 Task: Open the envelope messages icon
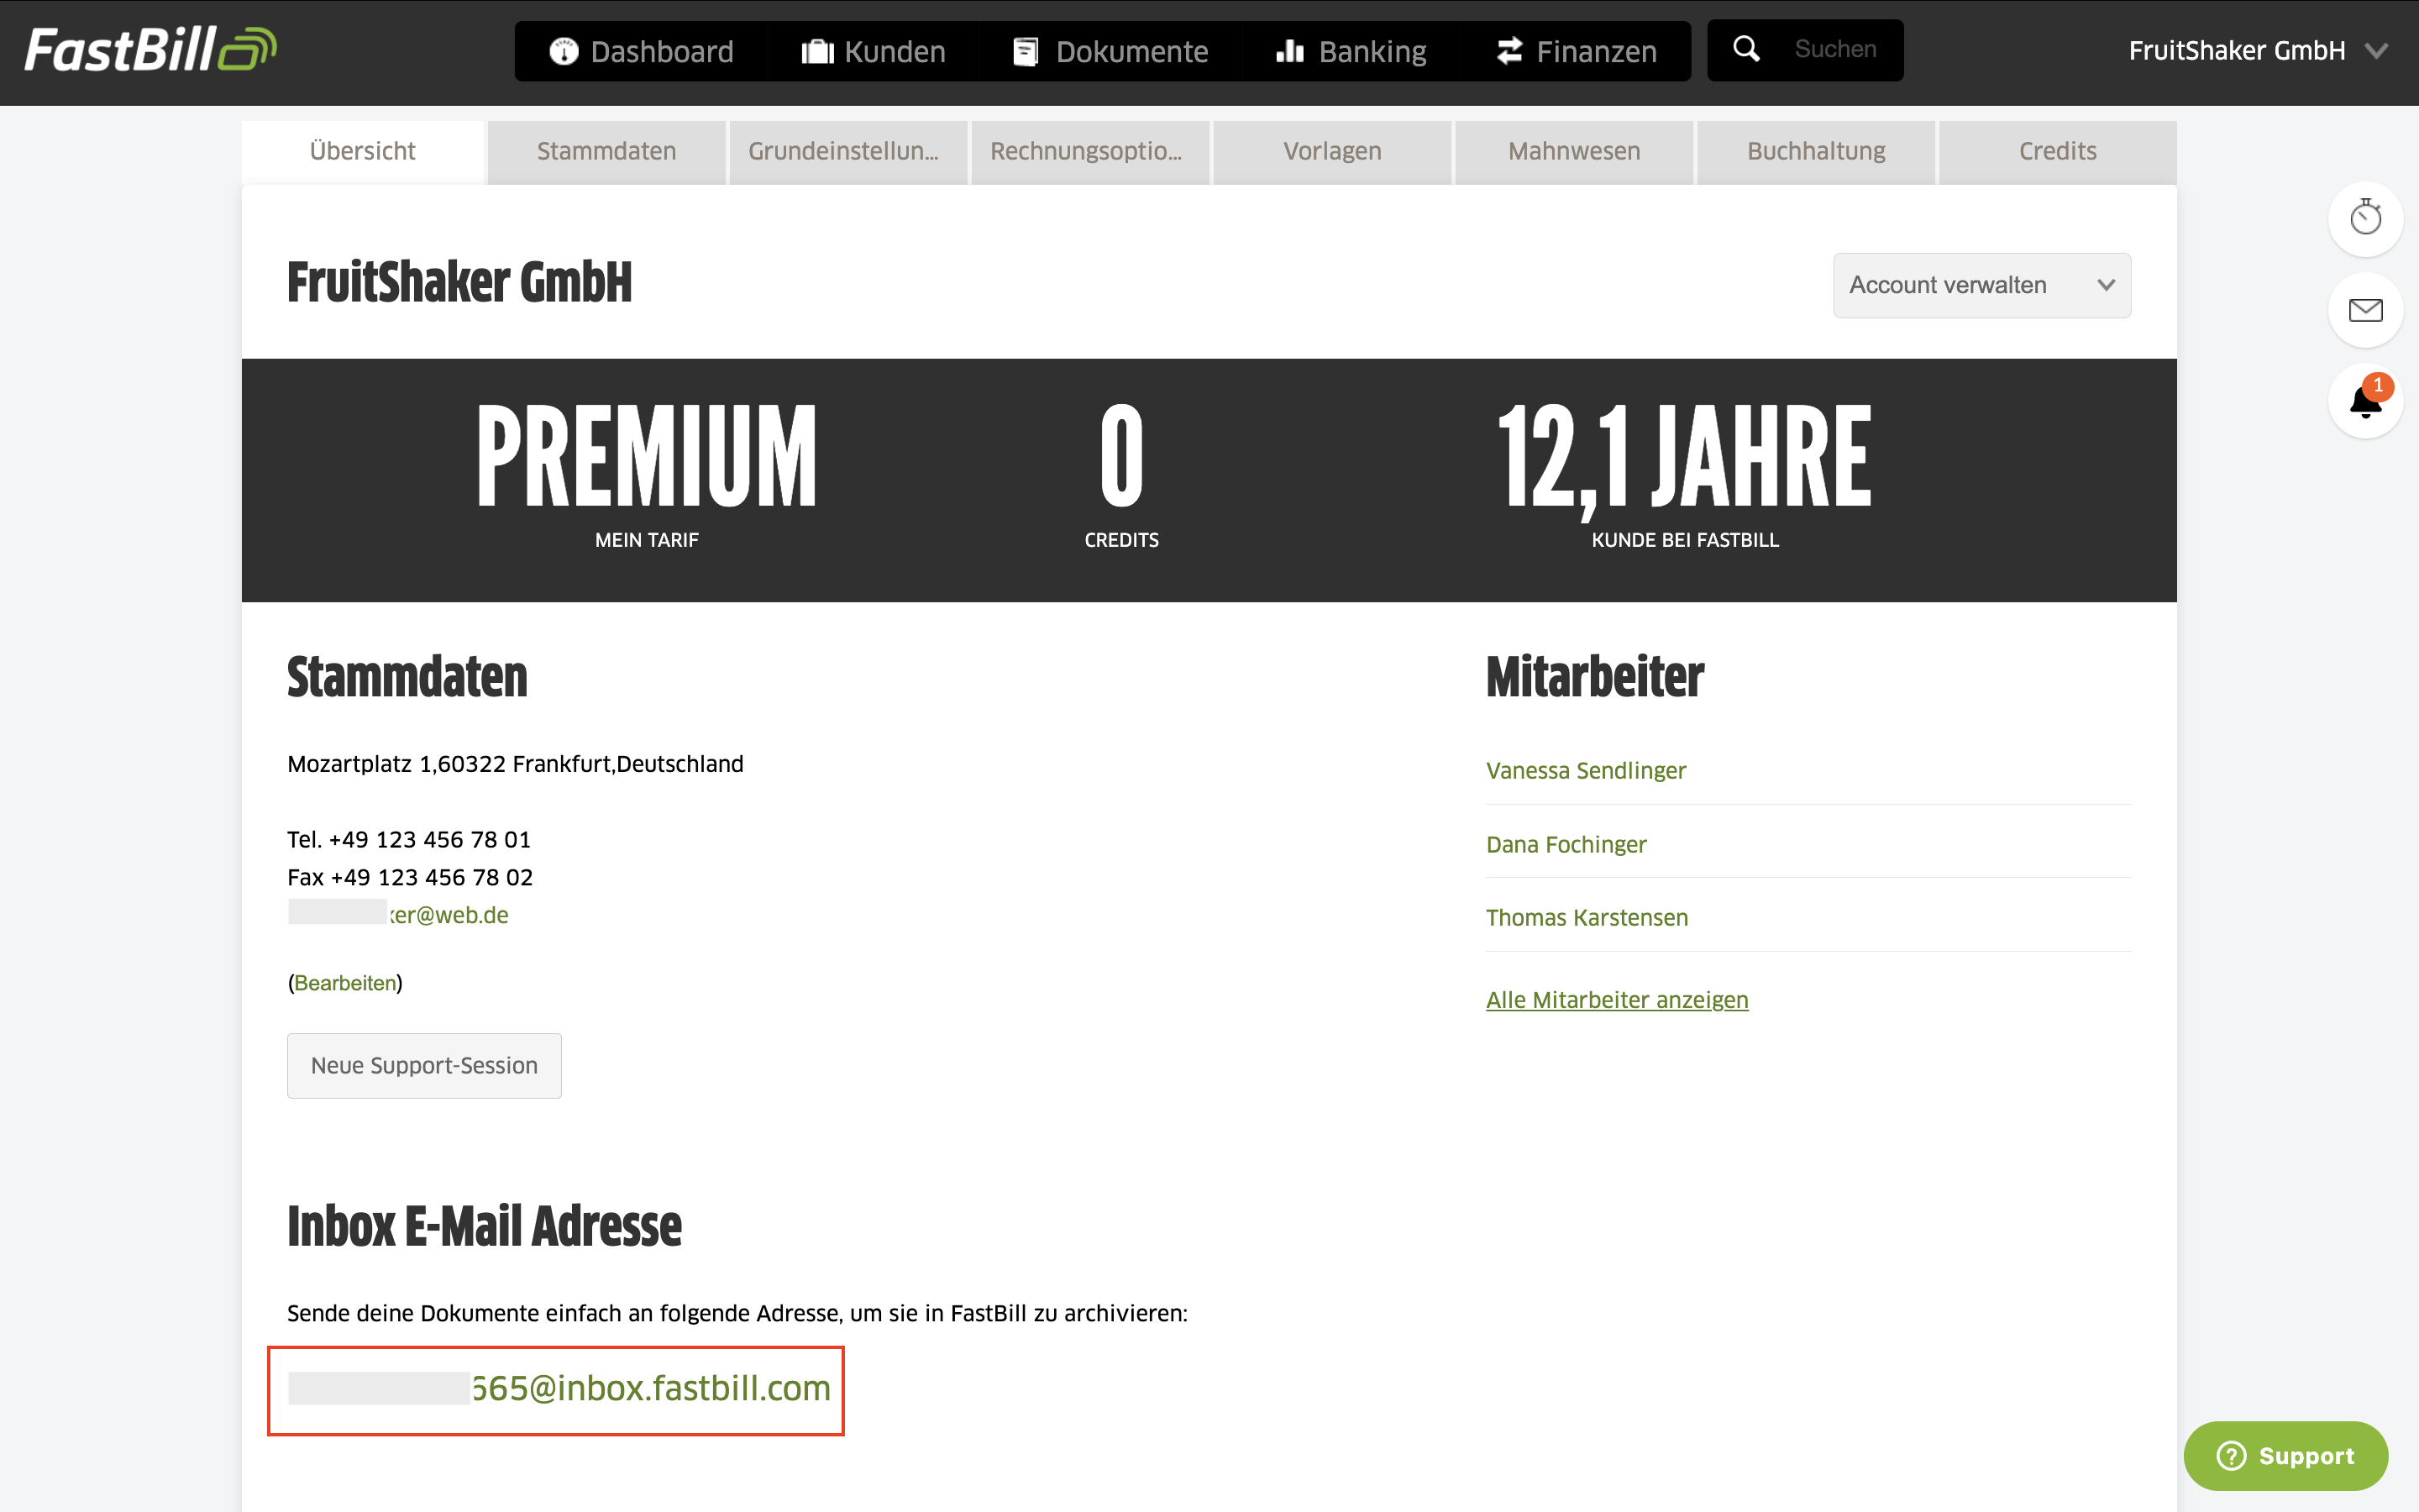pos(2365,310)
